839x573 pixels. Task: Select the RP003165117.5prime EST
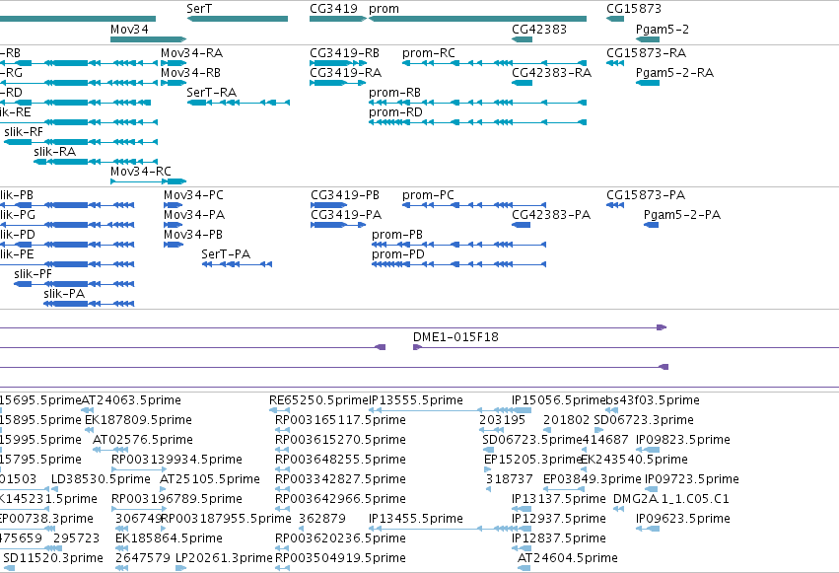click(282, 430)
